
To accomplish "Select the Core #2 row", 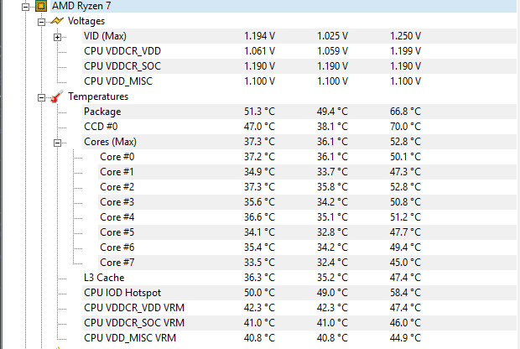I will [x=308, y=187].
